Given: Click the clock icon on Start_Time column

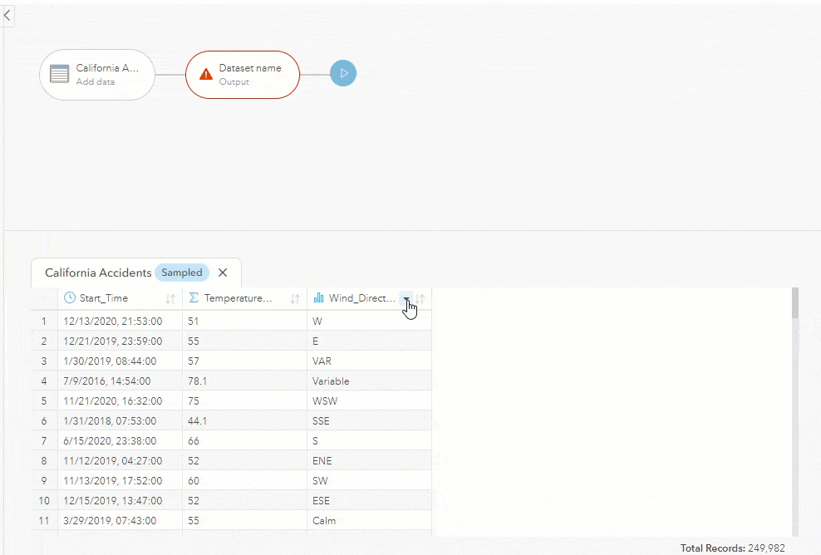Looking at the screenshot, I should pyautogui.click(x=68, y=297).
